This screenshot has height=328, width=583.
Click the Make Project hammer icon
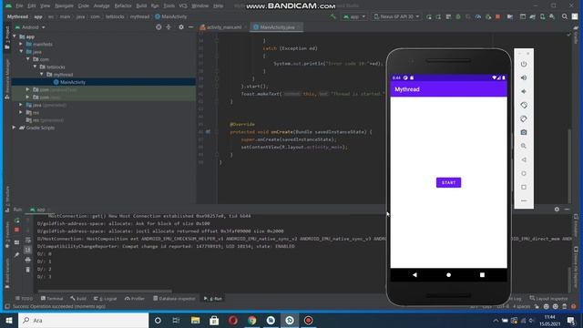(x=332, y=16)
